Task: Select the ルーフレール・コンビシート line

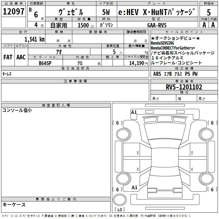Action: point(176,63)
